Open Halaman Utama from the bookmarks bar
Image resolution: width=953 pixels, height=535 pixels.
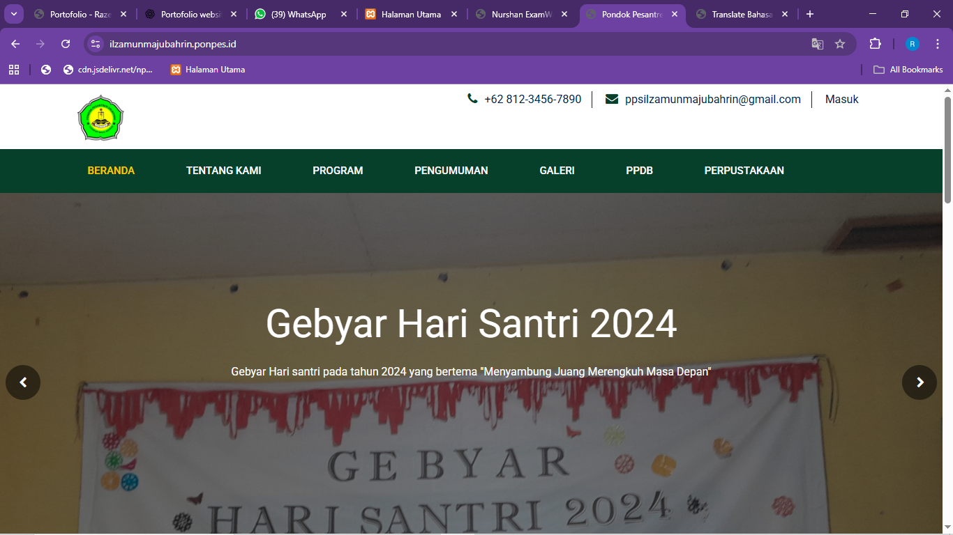point(207,70)
